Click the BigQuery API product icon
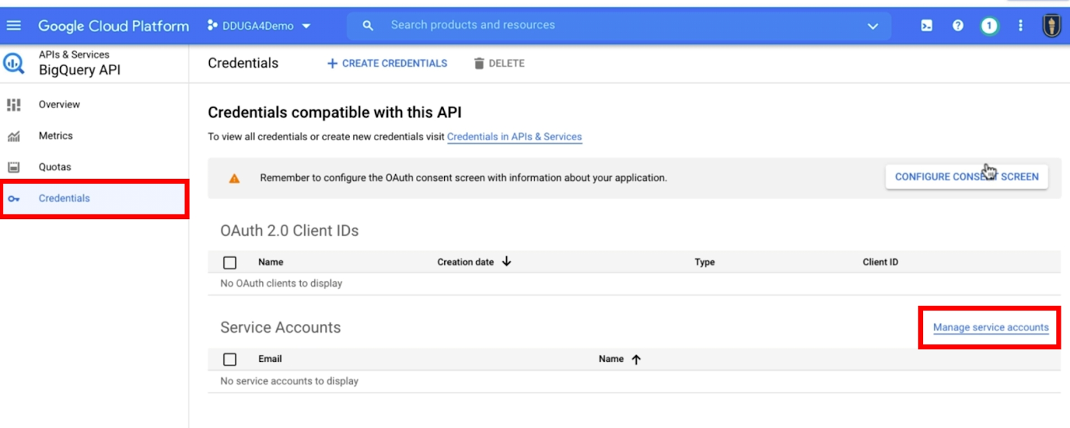 14,63
